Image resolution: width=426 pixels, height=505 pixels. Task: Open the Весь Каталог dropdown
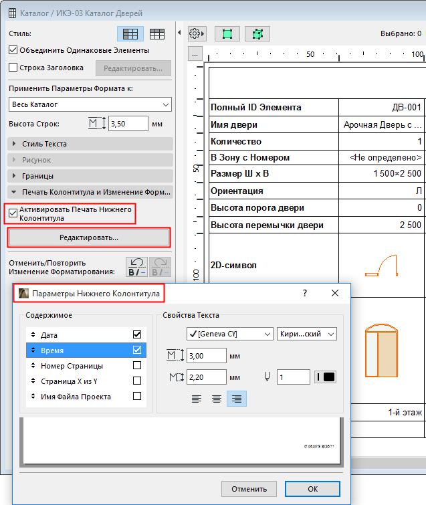pyautogui.click(x=90, y=104)
